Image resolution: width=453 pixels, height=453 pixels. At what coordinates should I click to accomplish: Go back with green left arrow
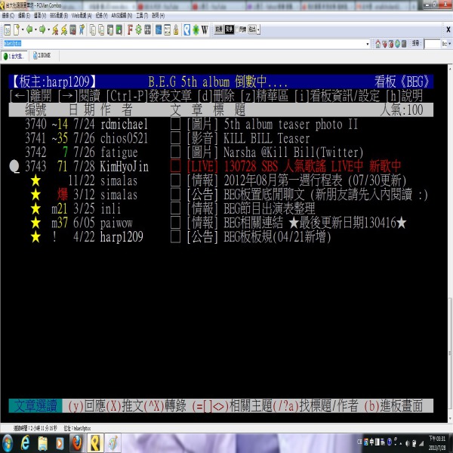click(x=29, y=29)
